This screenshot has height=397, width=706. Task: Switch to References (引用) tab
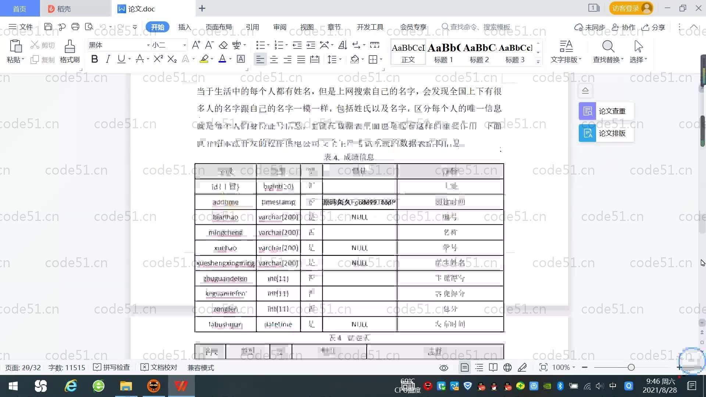[x=252, y=27]
